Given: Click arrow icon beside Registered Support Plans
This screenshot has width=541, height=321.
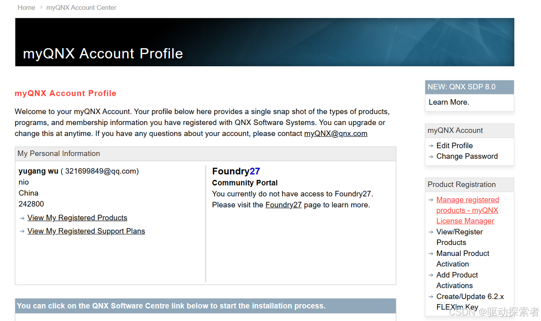Looking at the screenshot, I should (x=22, y=231).
